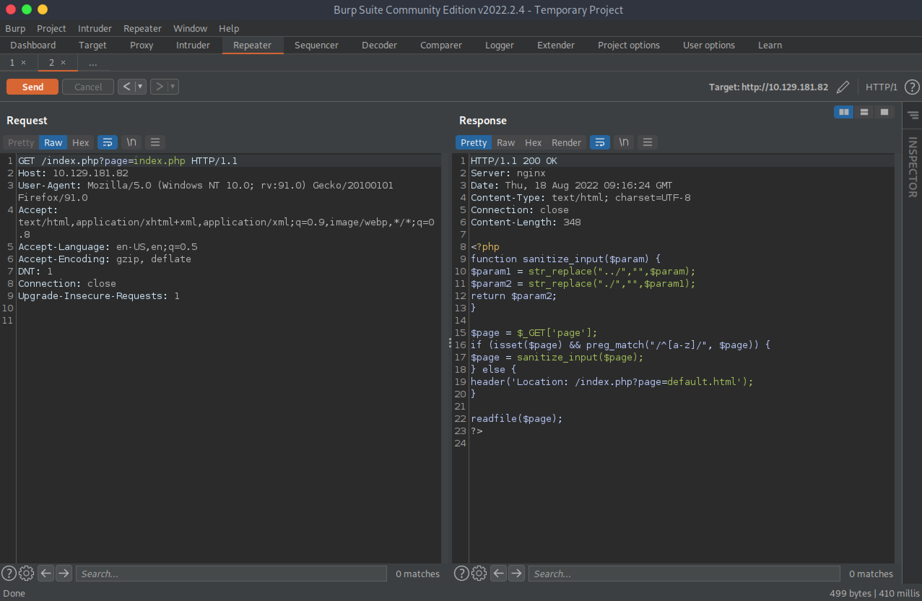Image resolution: width=922 pixels, height=601 pixels.
Task: Go to next request in history
Action: pyautogui.click(x=159, y=86)
